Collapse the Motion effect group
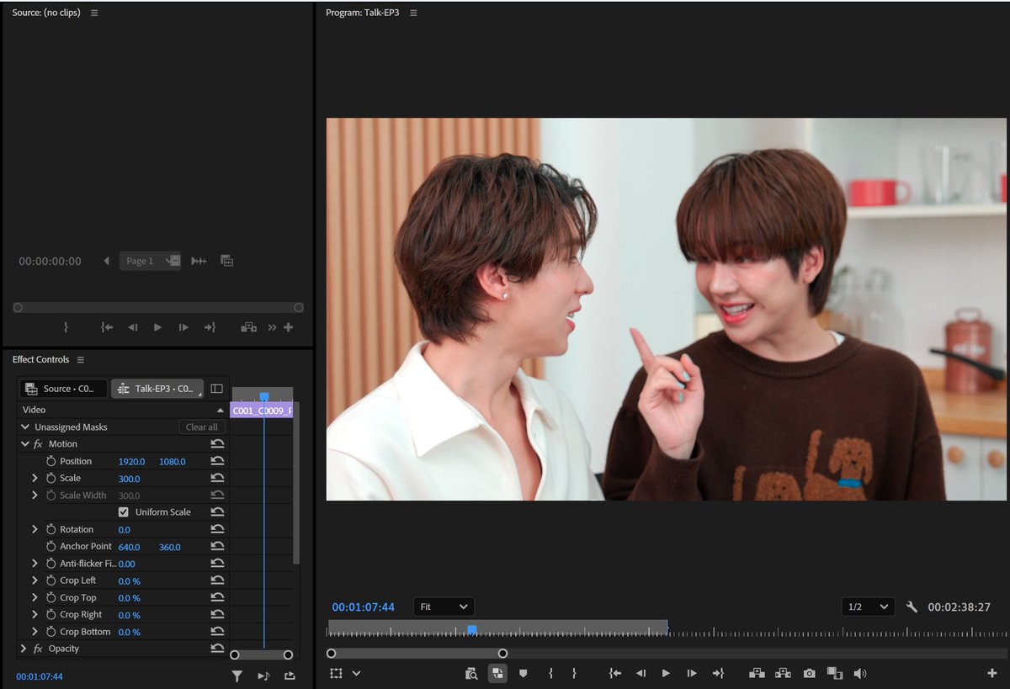The width and height of the screenshot is (1010, 689). click(24, 443)
